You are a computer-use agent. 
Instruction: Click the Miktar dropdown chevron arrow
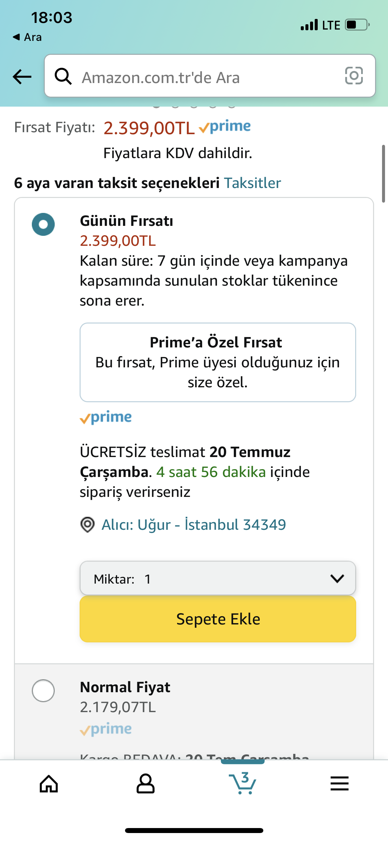(x=337, y=579)
